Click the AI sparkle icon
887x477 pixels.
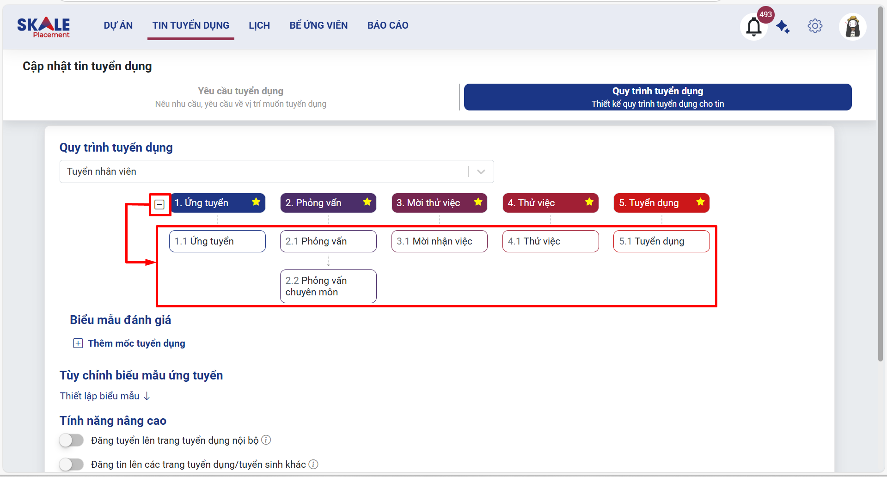[x=783, y=27]
